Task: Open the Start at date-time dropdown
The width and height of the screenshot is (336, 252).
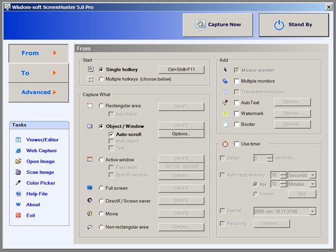Action: click(x=312, y=211)
